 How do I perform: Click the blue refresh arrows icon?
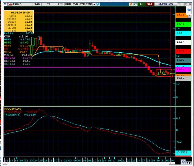click(183, 162)
